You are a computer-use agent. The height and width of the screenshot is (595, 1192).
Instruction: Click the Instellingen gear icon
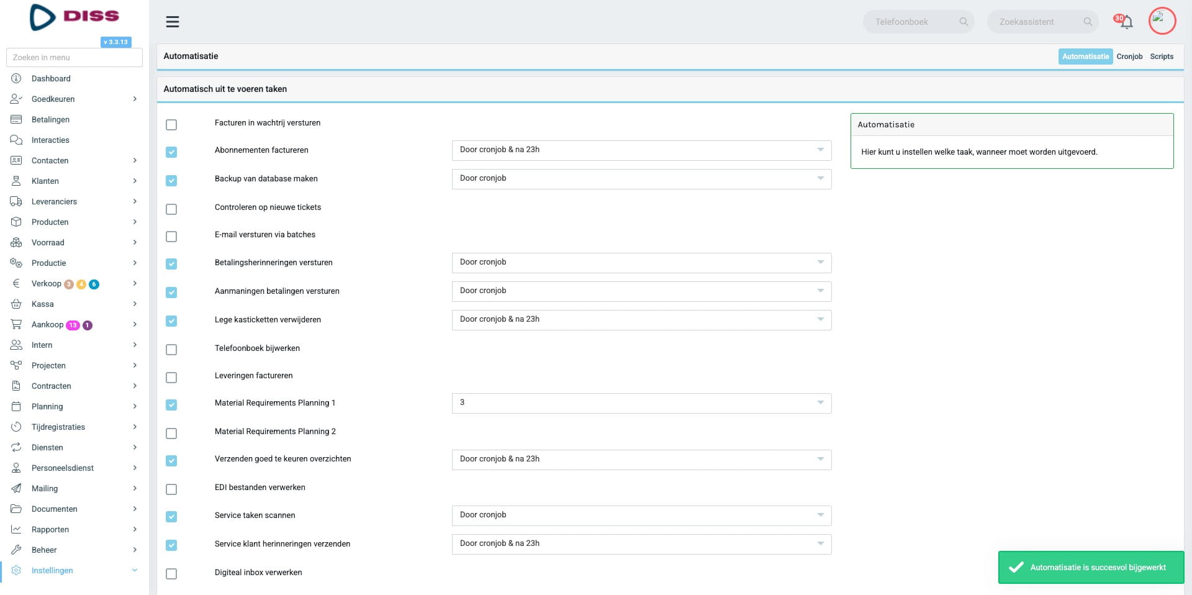pyautogui.click(x=16, y=570)
